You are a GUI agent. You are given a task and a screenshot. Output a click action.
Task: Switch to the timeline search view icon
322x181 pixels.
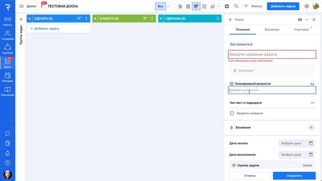pyautogui.click(x=204, y=7)
